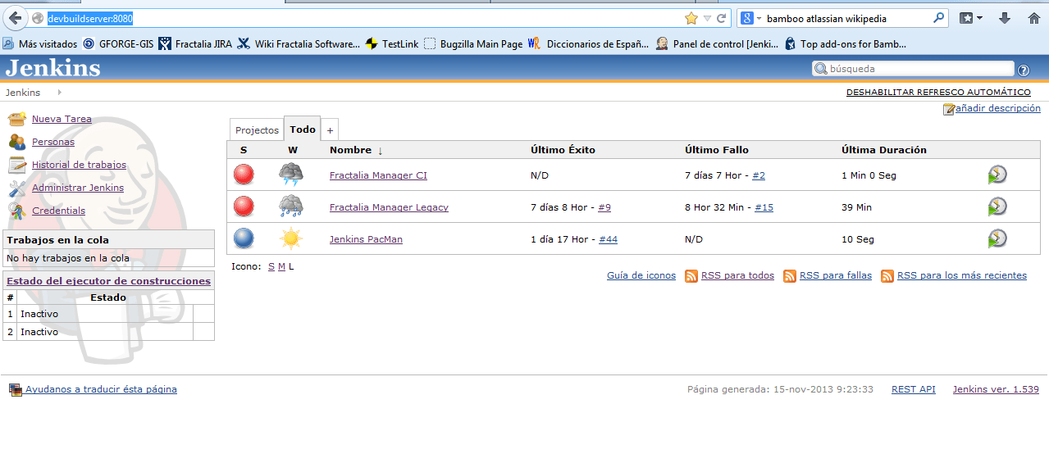The height and width of the screenshot is (463, 1049).
Task: Click the browser back arrow button
Action: pos(15,18)
